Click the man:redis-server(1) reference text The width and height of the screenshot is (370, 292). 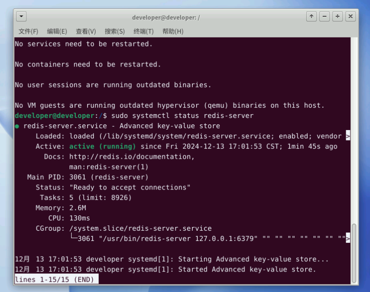(109, 167)
